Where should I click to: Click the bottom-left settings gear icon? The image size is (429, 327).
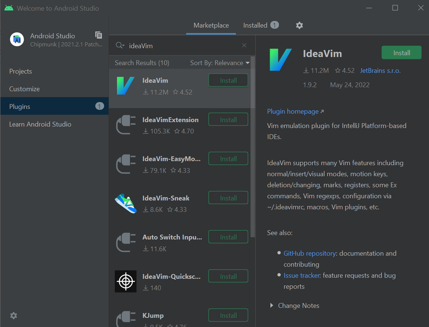coord(14,316)
